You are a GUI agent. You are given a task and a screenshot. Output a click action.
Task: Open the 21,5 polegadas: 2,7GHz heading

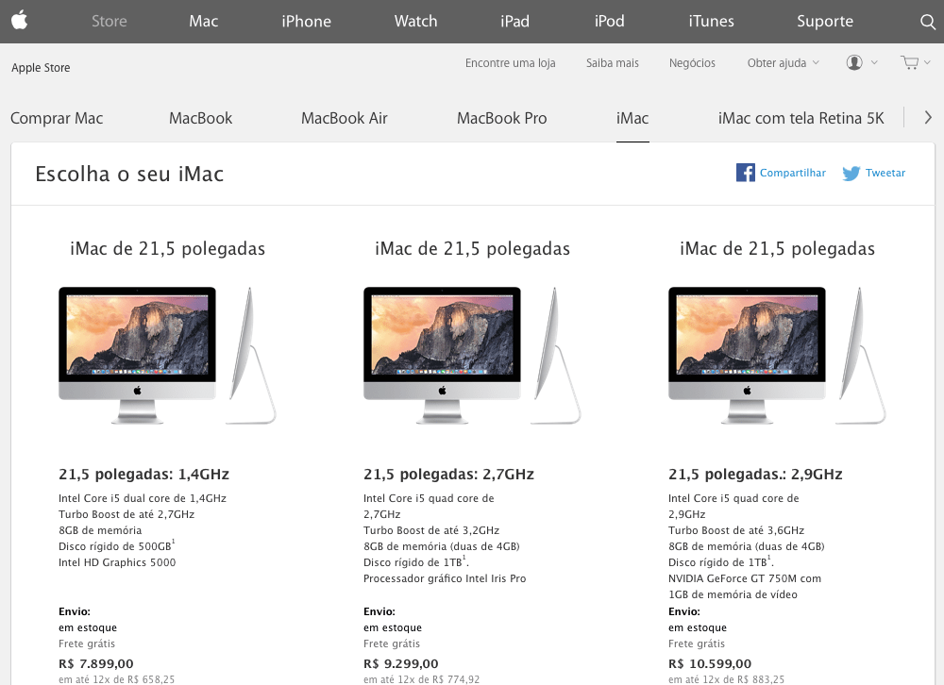(x=448, y=475)
